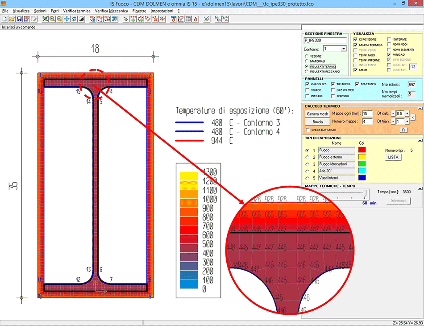Click the P_IPE330 section name field

[325, 40]
